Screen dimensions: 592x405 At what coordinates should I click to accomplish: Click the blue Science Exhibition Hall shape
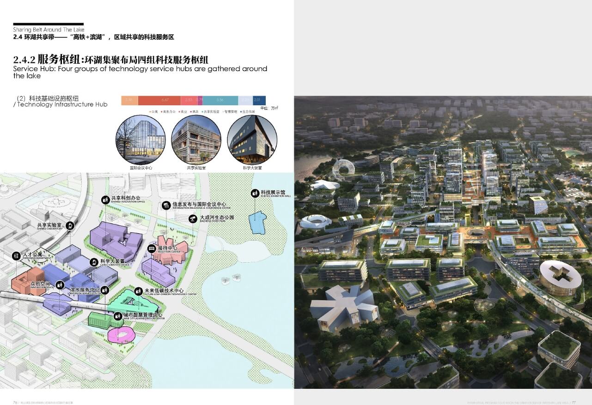coord(258,223)
